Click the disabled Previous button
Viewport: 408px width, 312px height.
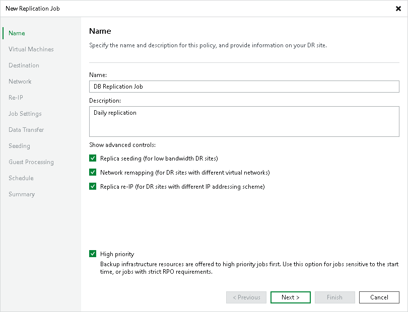[x=246, y=297]
